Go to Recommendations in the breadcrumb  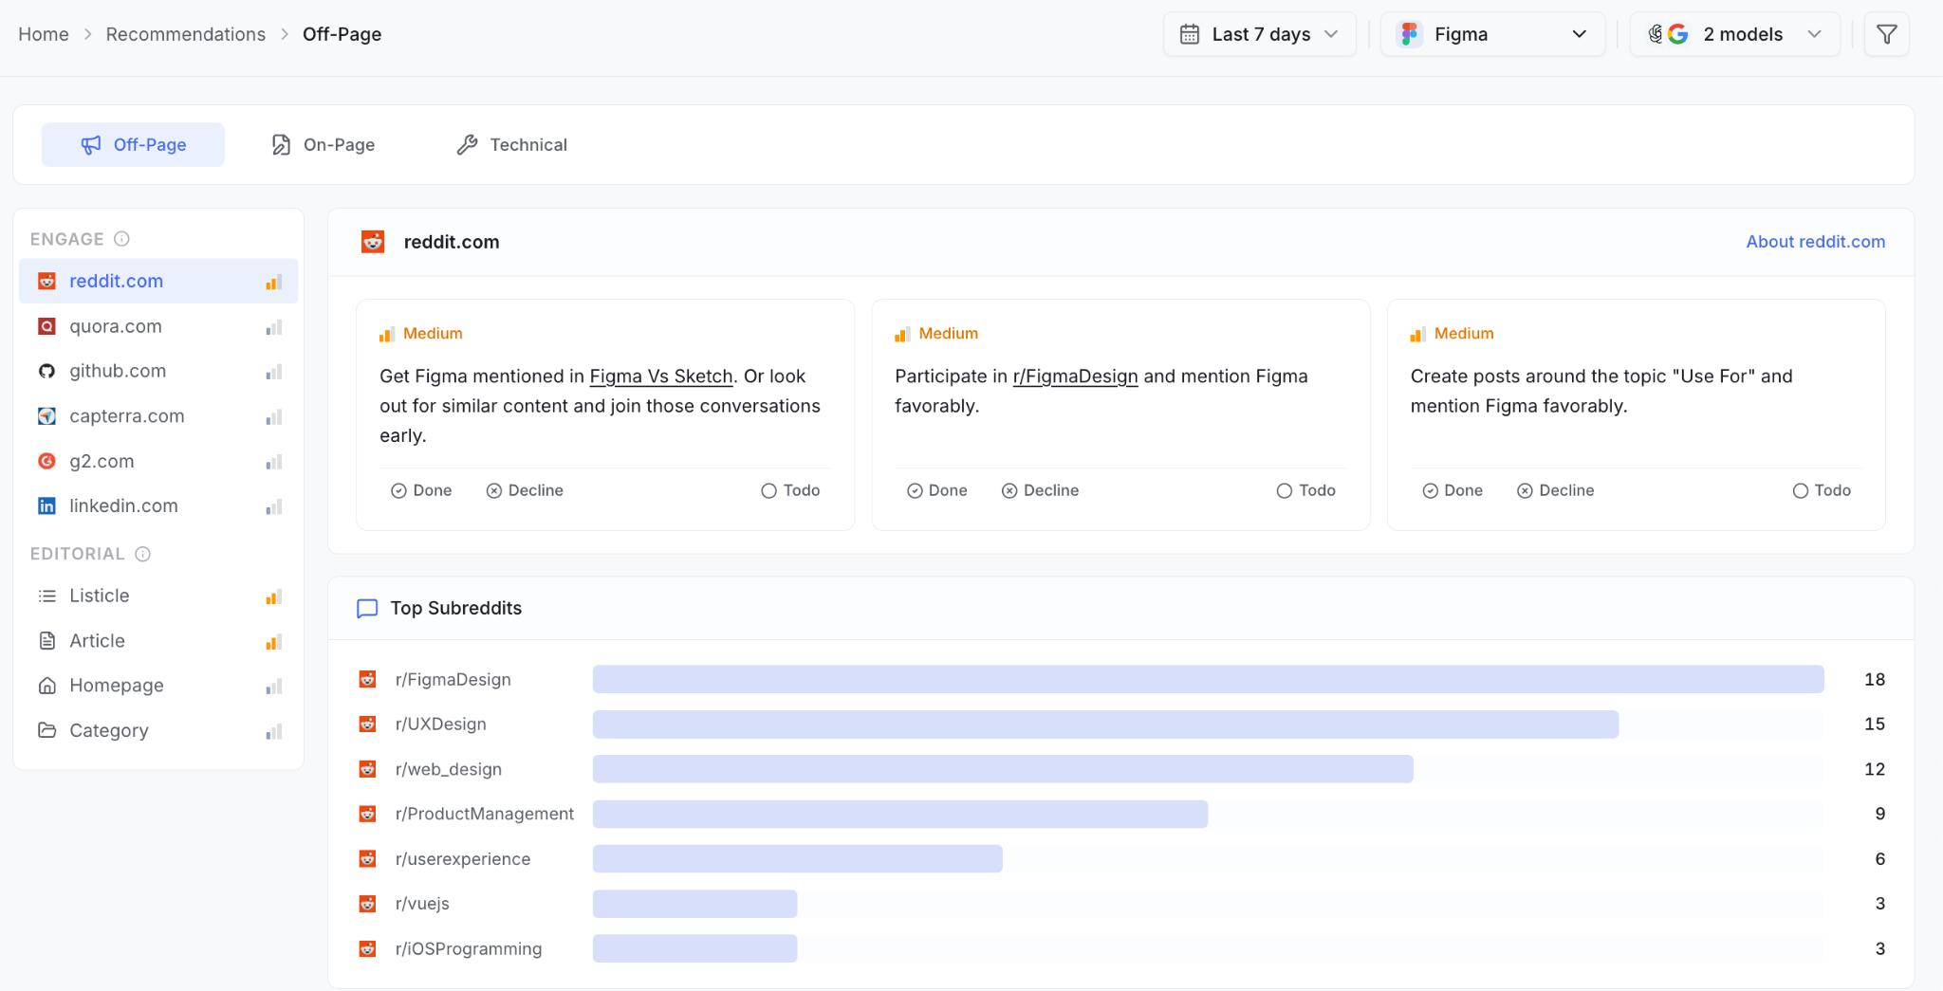[186, 34]
